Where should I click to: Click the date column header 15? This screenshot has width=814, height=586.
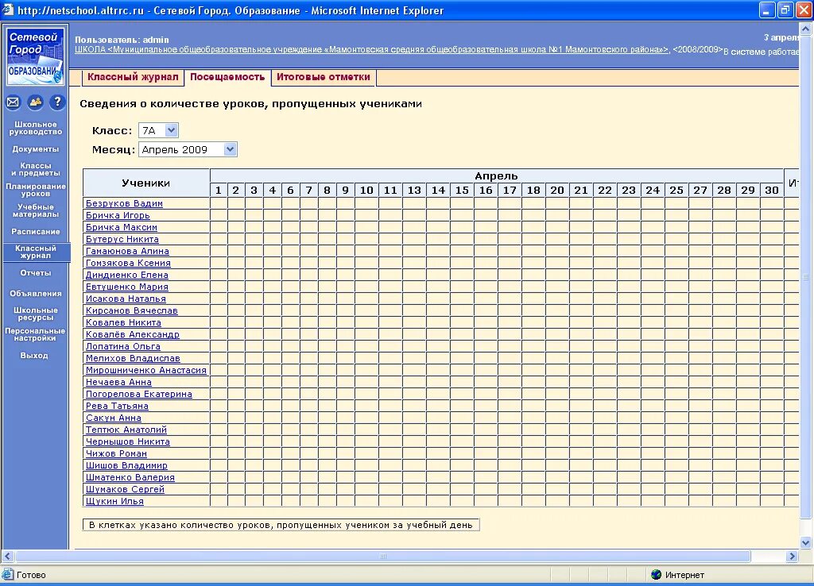coord(462,191)
